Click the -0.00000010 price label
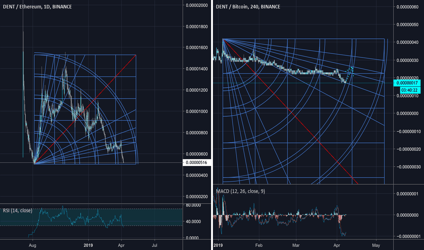Image resolution: width=424 pixels, height=250 pixels. point(409,131)
